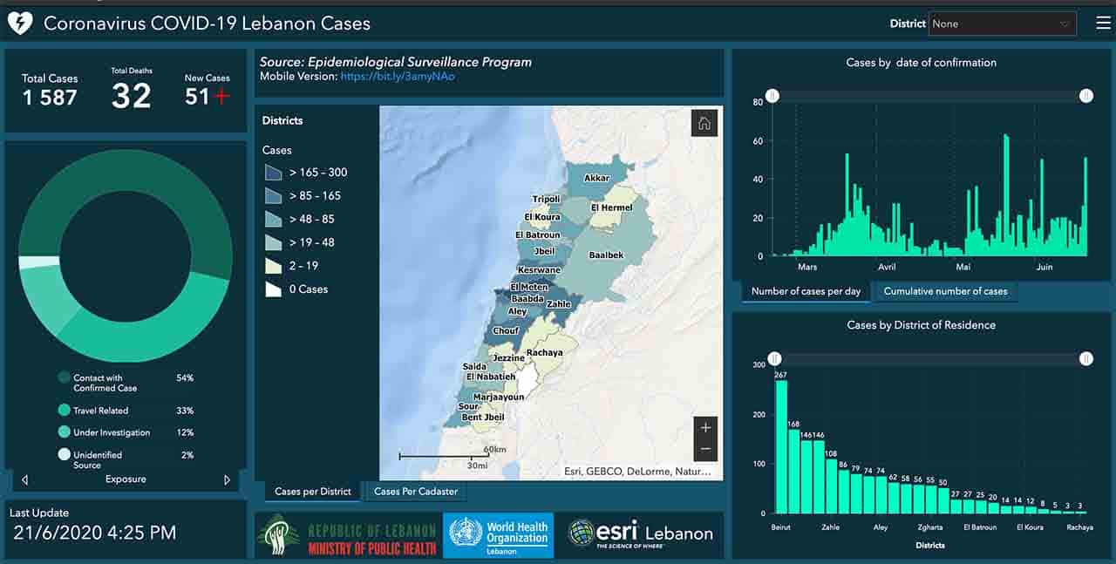The width and height of the screenshot is (1116, 564).
Task: Click the broken heart dashboard logo
Action: (x=20, y=24)
